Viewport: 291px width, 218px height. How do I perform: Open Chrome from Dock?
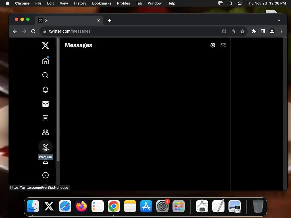(x=114, y=206)
